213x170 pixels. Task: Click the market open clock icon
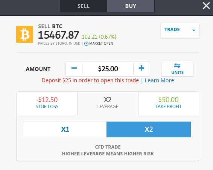point(86,44)
